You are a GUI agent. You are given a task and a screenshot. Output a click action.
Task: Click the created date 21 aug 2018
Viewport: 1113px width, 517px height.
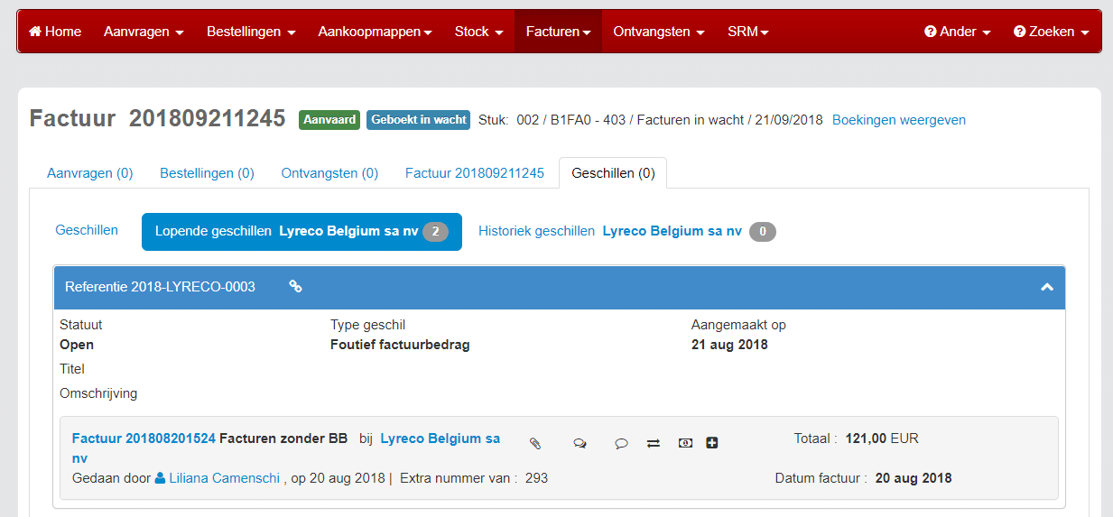729,345
